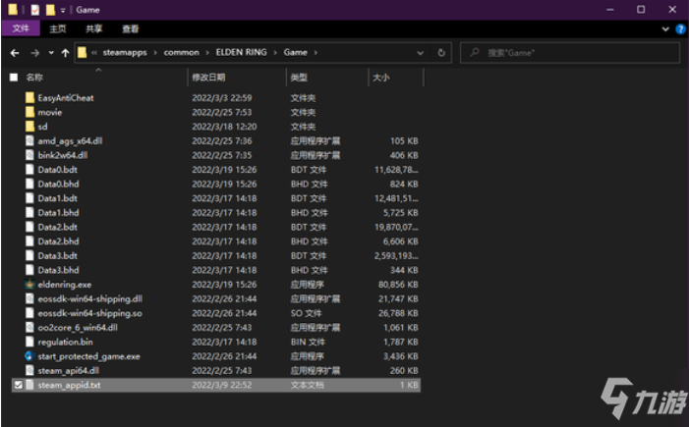Viewport: 689px width, 427px height.
Task: Select the Data0.bdt file icon
Action: click(x=29, y=170)
